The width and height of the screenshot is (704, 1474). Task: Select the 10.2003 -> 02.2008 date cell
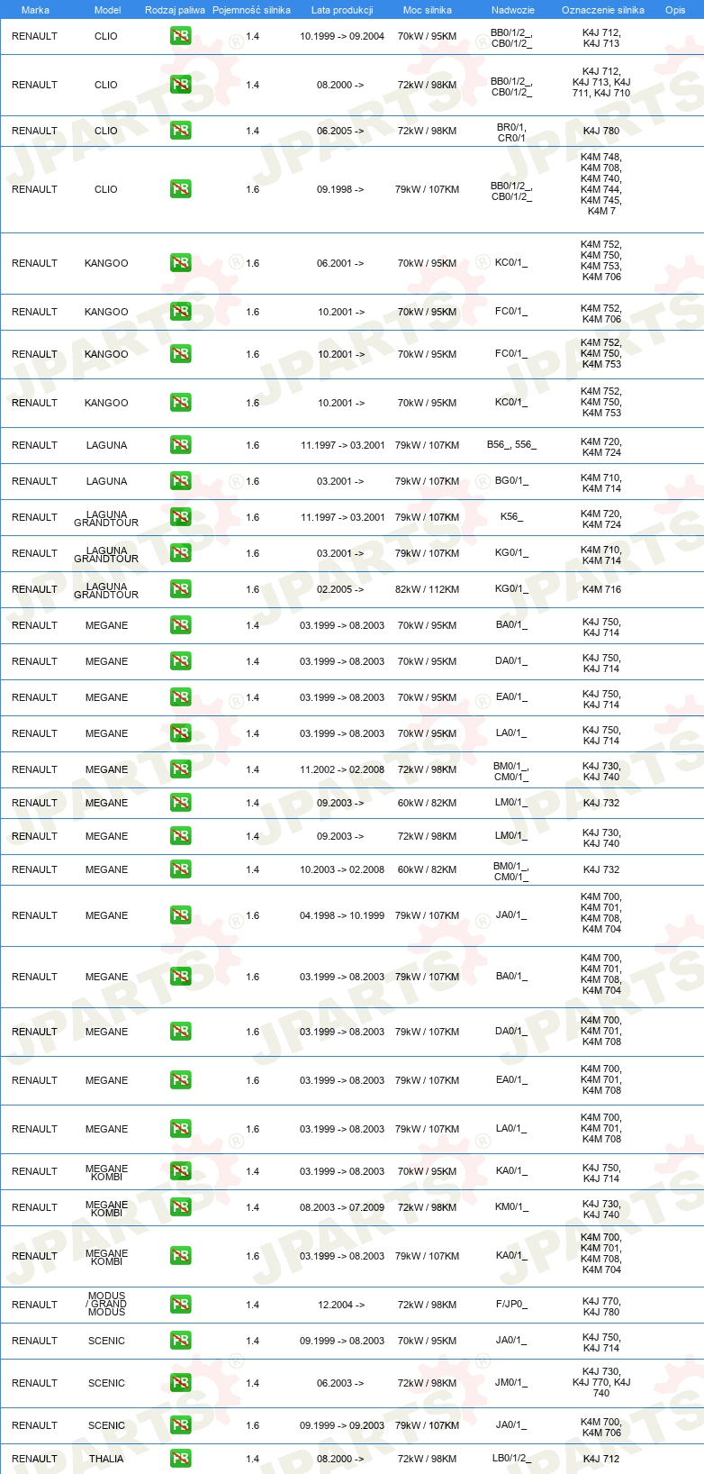click(342, 870)
